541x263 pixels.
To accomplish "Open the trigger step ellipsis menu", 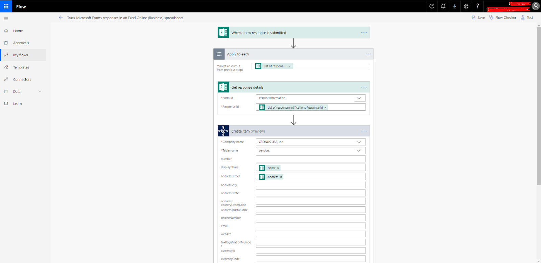I will point(364,33).
